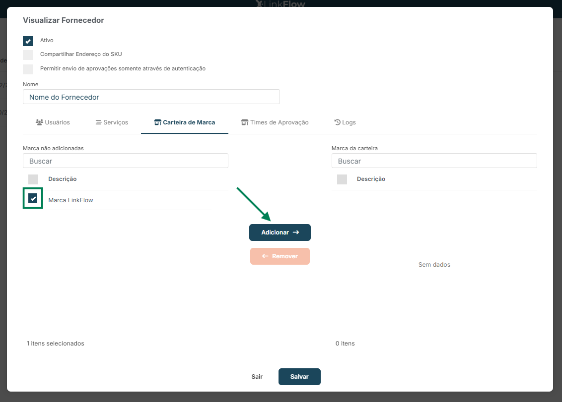Save with the Salvar button
562x402 pixels.
(x=299, y=377)
